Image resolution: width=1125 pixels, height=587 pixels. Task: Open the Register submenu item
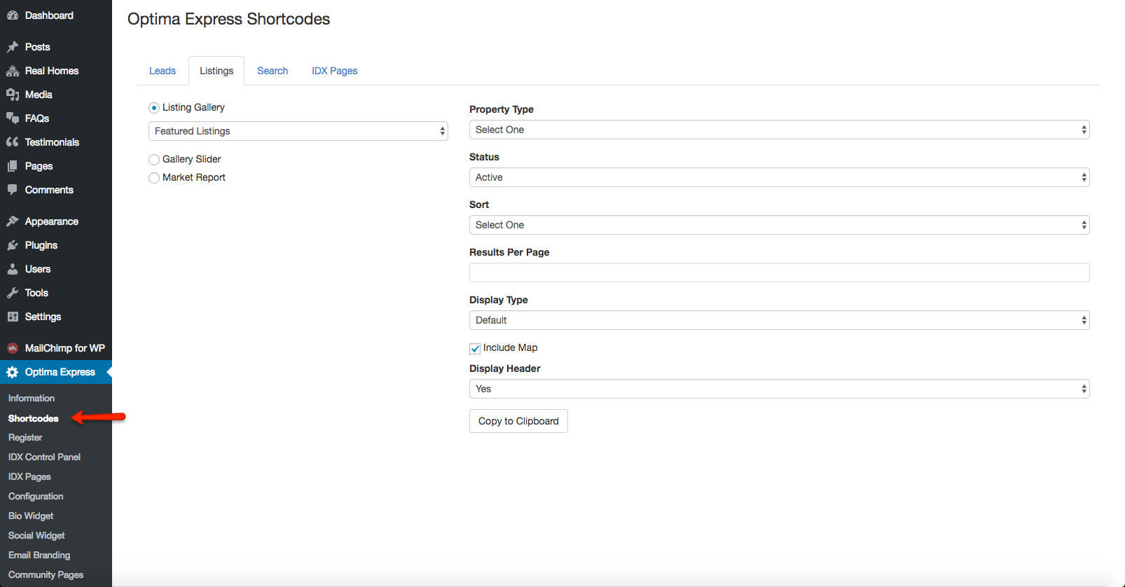[x=25, y=437]
